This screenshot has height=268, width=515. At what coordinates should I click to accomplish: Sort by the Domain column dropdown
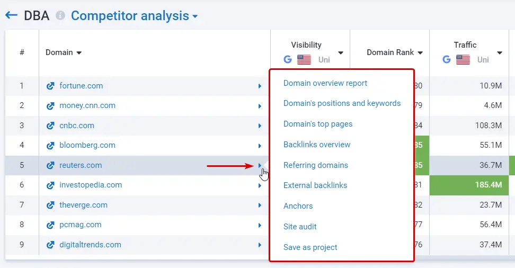pyautogui.click(x=79, y=53)
